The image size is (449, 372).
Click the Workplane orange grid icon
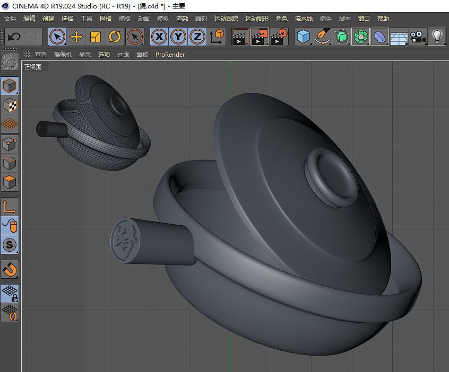click(x=10, y=124)
